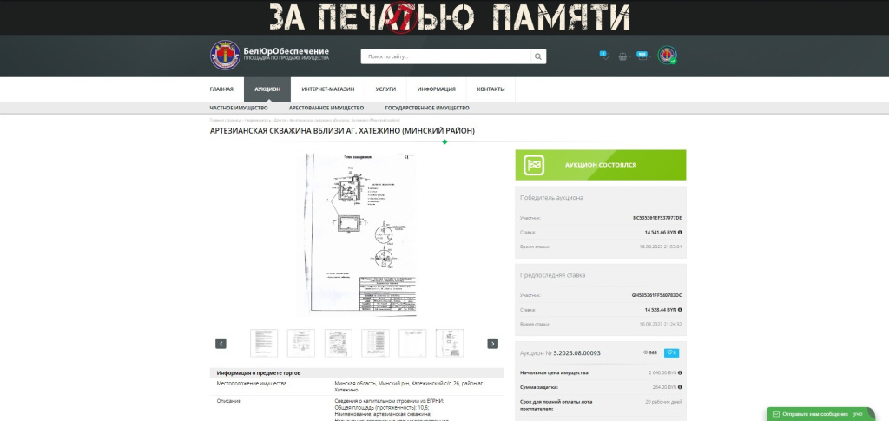This screenshot has width=889, height=421.
Task: Toggle the blue favorite heart on auction
Action: click(670, 352)
